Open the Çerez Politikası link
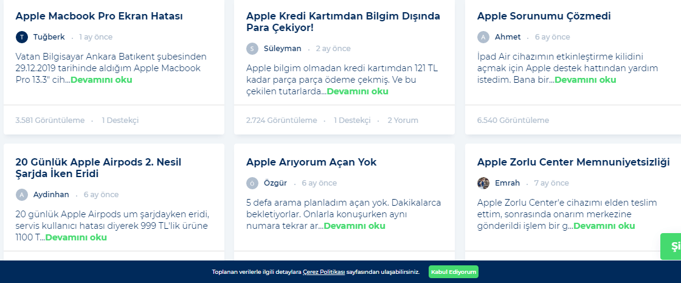This screenshot has width=681, height=283. pos(324,272)
